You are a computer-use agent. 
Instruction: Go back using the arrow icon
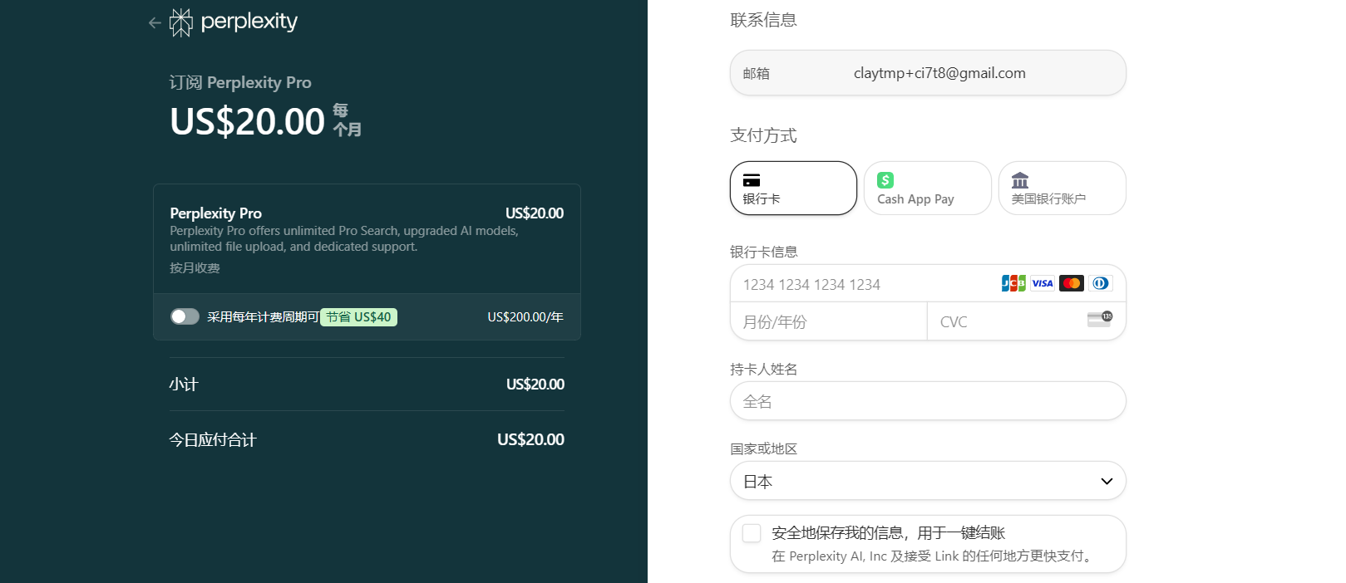coord(155,23)
